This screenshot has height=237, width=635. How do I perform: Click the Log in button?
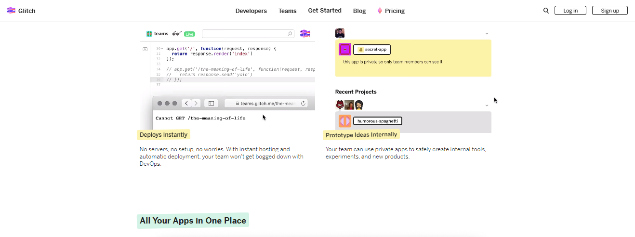click(570, 11)
